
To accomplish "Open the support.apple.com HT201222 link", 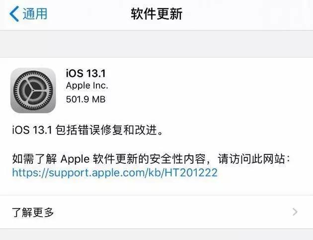I will coord(115,172).
